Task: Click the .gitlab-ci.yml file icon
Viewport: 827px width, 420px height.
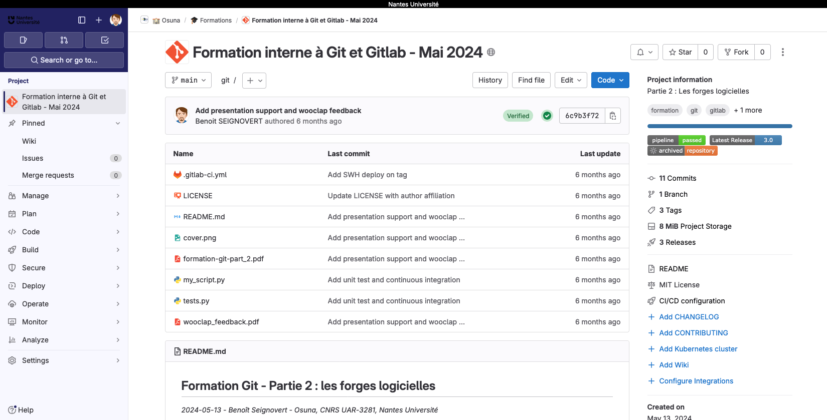Action: [x=177, y=175]
